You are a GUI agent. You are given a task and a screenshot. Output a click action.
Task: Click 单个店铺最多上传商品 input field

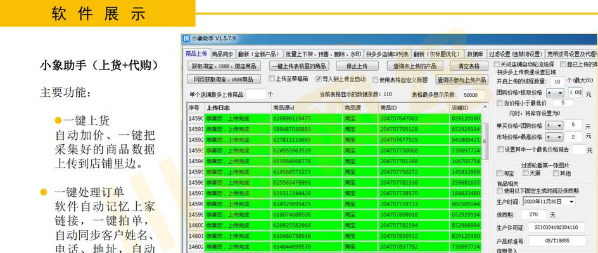pyautogui.click(x=256, y=94)
